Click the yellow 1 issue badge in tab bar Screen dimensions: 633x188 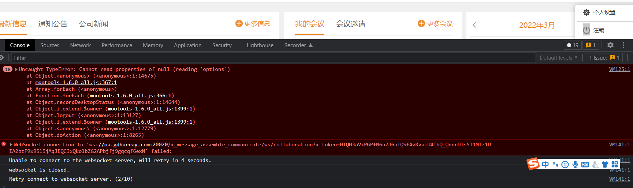click(x=591, y=45)
